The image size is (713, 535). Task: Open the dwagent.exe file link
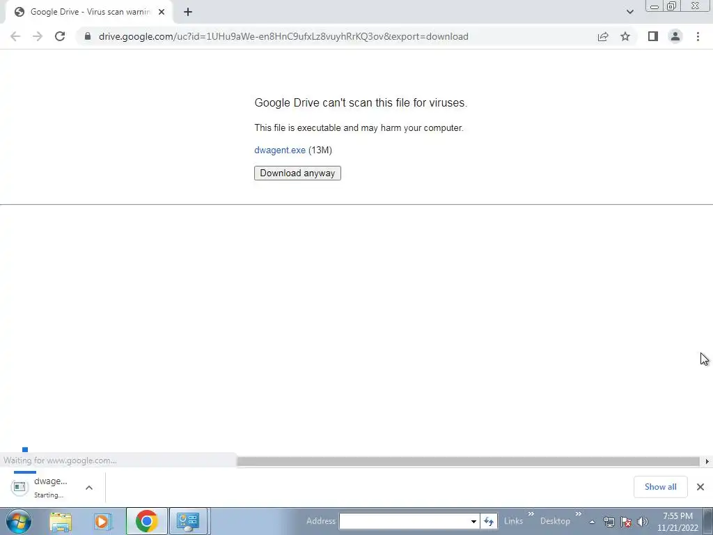[x=280, y=150]
